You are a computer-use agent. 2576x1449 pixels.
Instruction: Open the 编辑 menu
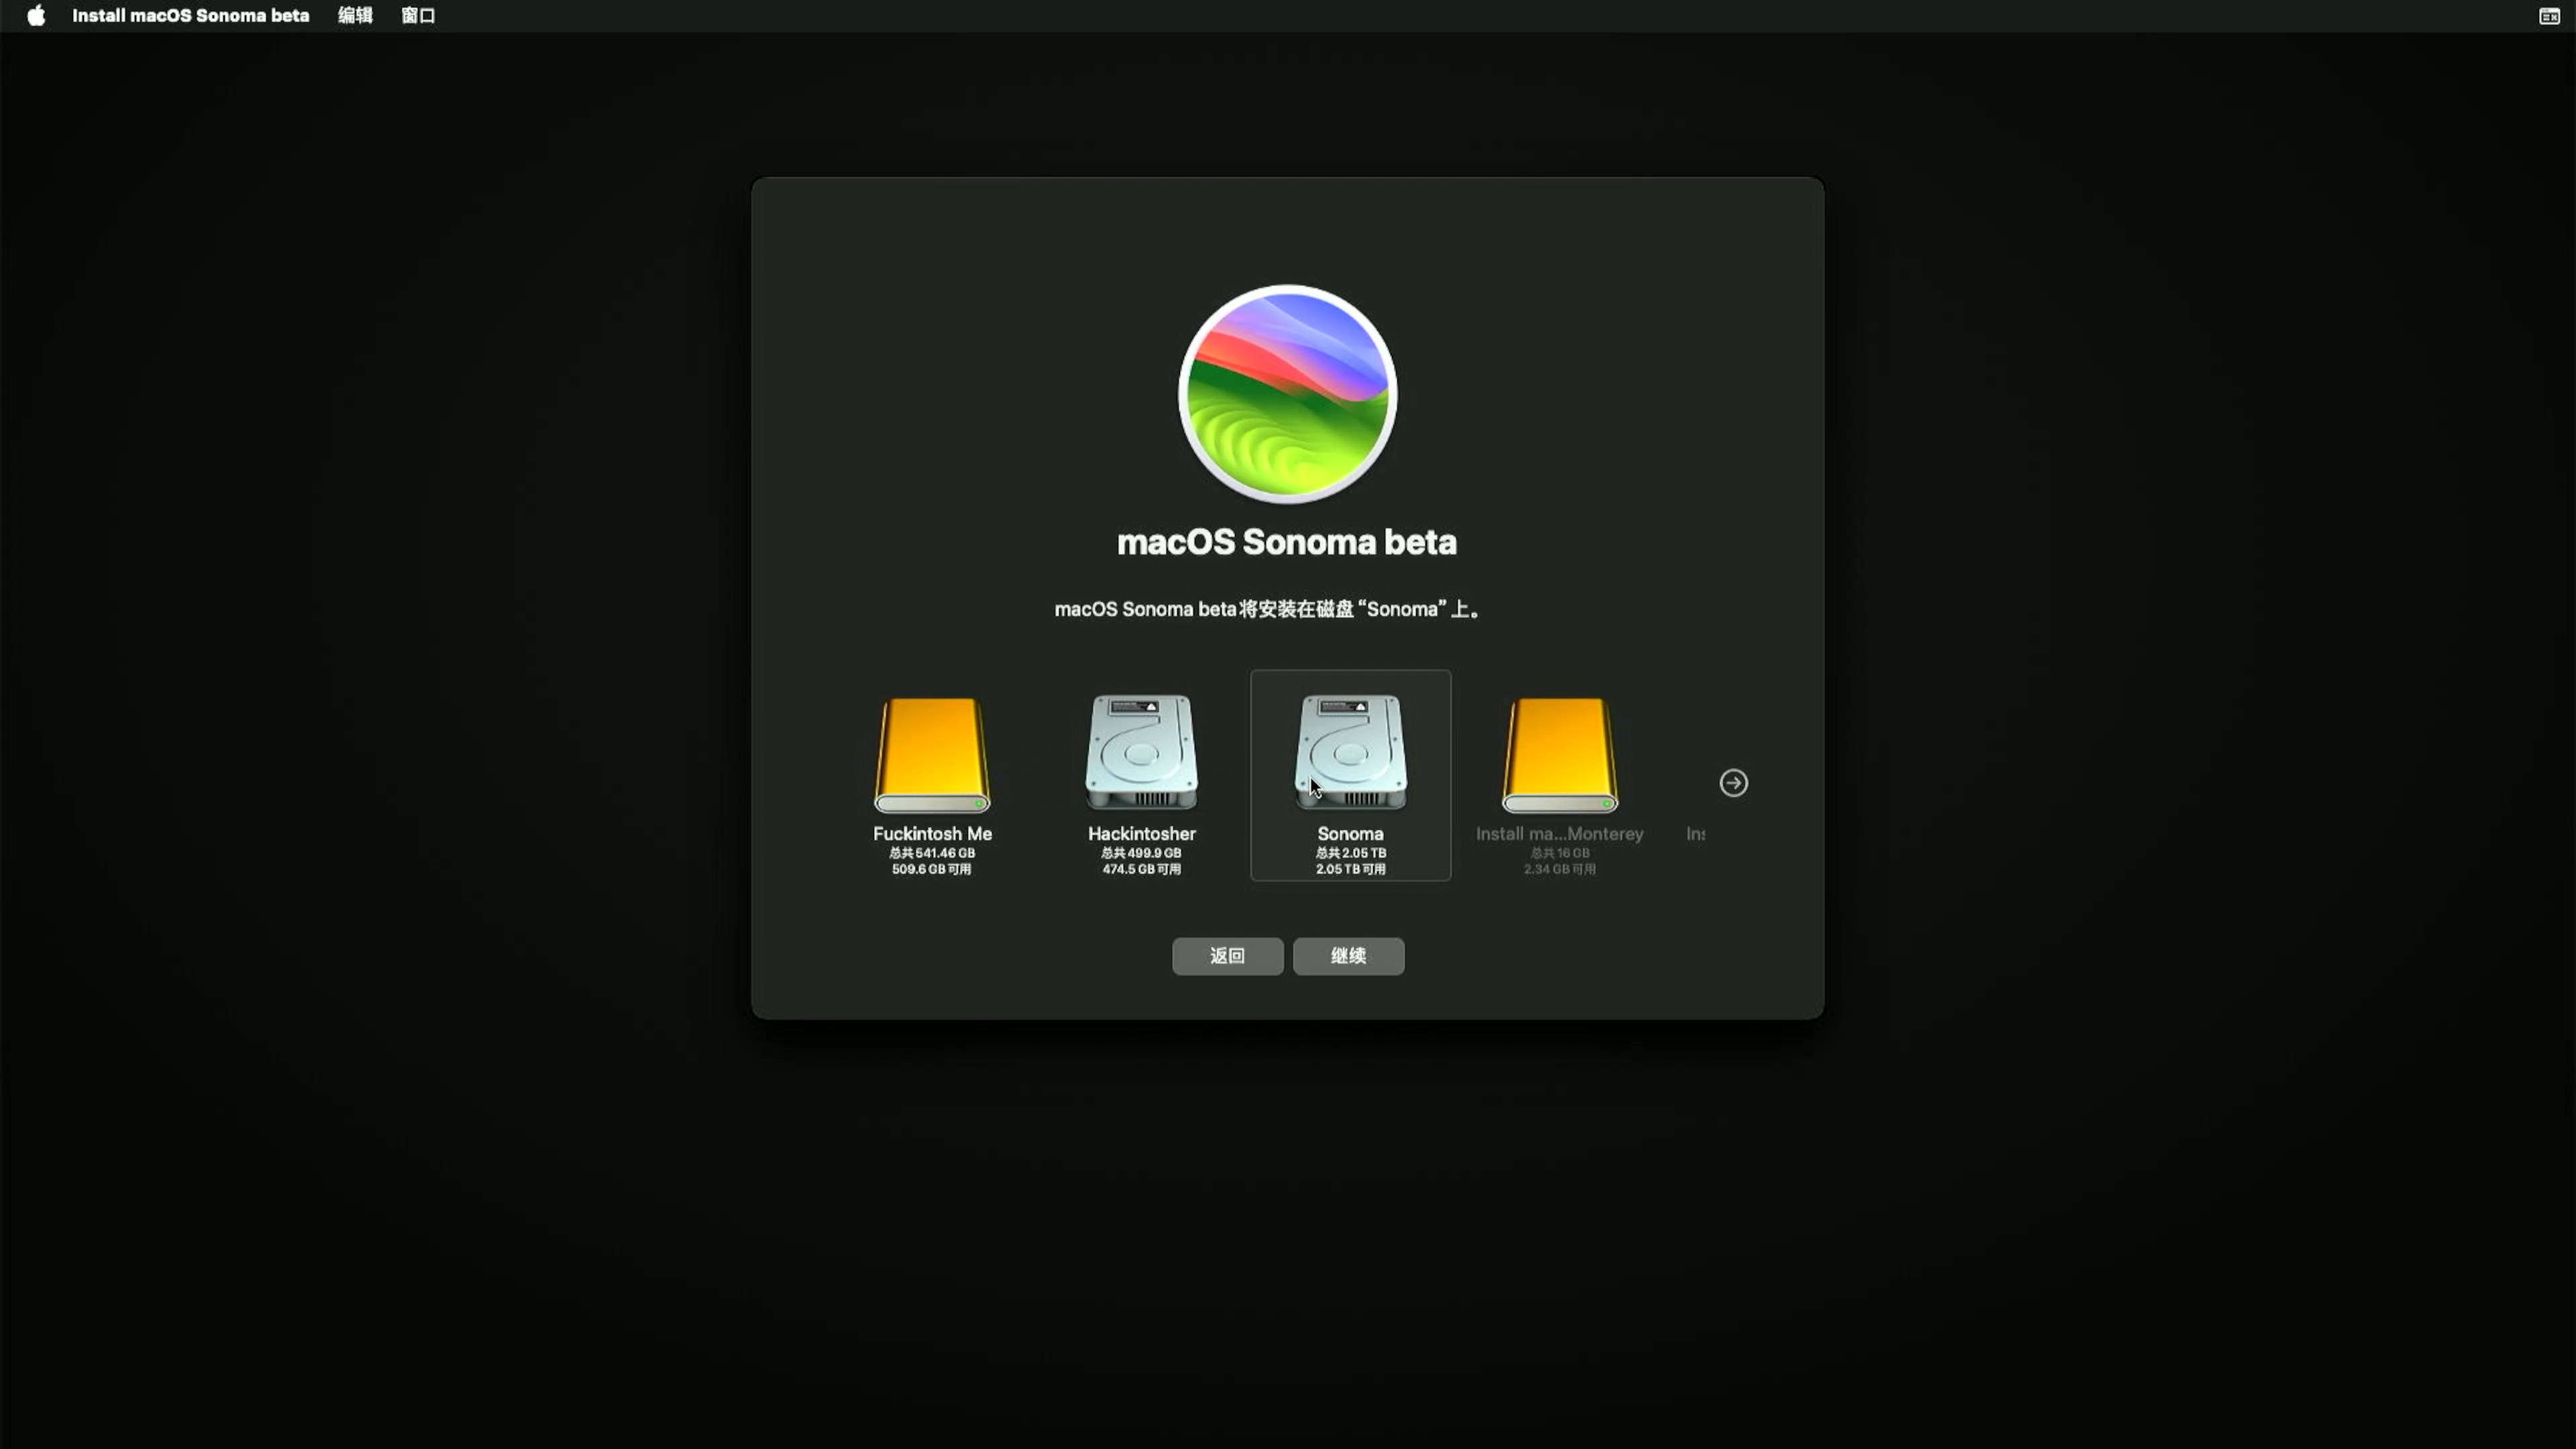click(x=355, y=15)
